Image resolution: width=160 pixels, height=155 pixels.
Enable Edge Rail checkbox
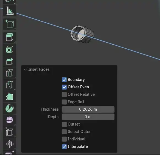tap(64, 102)
